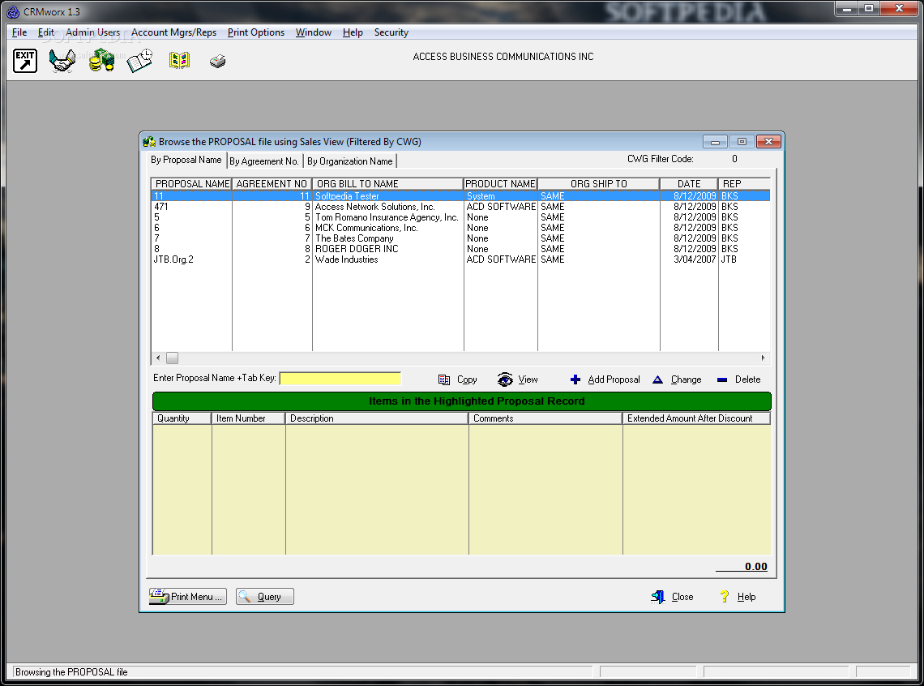The image size is (924, 686).
Task: Click the scroll right arrow of proposal list
Action: (764, 358)
